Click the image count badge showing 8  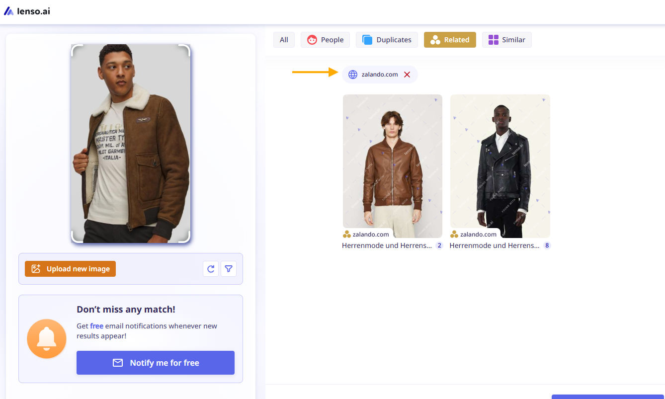point(547,245)
